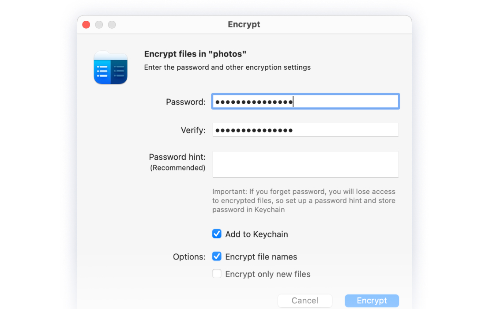The height and width of the screenshot is (309, 489).
Task: Uncheck the "Add to Keychain" checkbox
Action: tap(217, 234)
